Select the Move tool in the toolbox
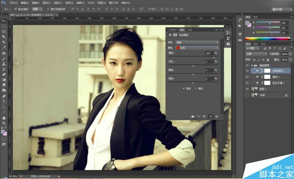Screen dimensions: 294x179 pyautogui.click(x=4, y=21)
